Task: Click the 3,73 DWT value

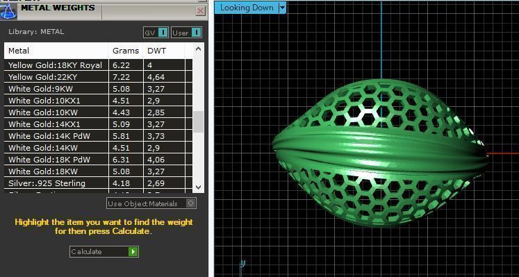Action: 156,136
